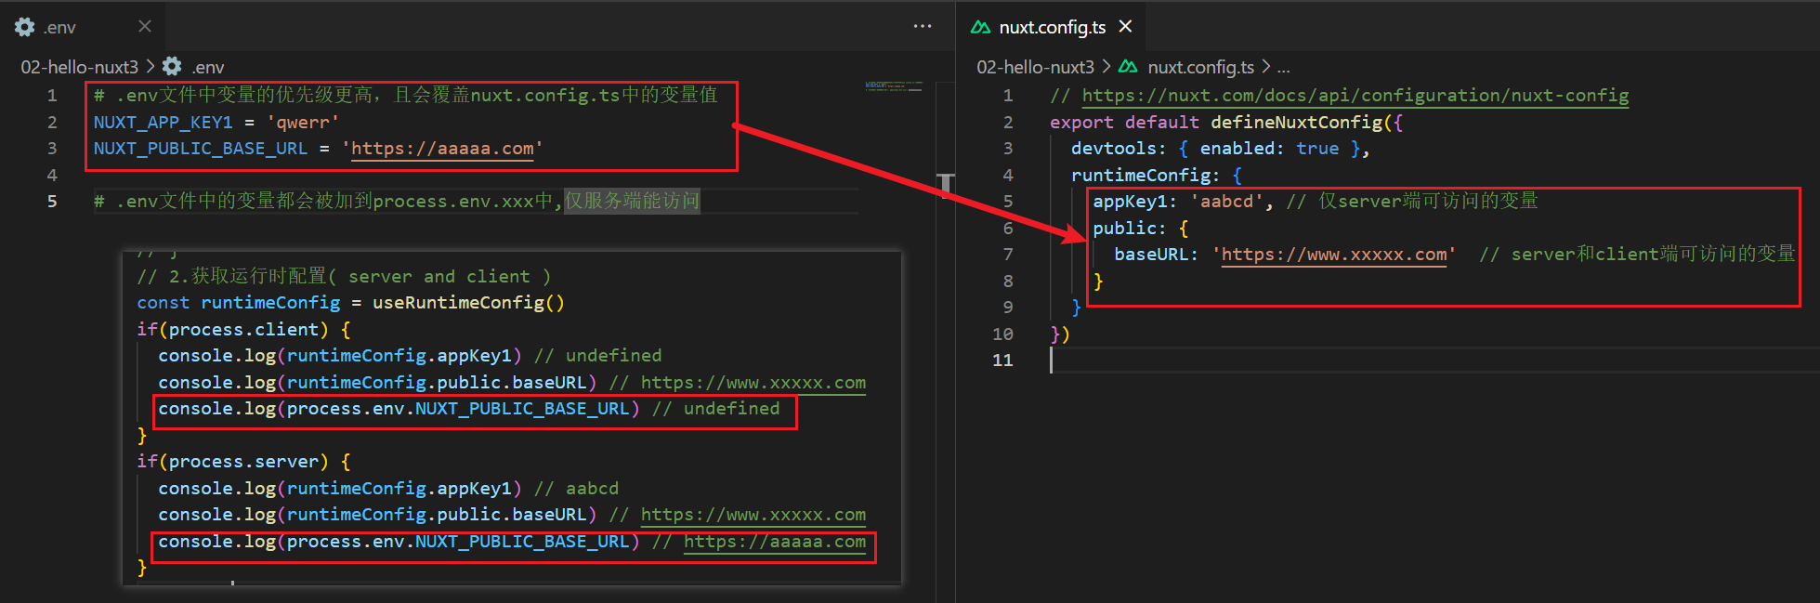Viewport: 1820px width, 603px height.
Task: Click 02-hello-nuxt3 breadcrumb in .env editor
Action: click(x=79, y=67)
